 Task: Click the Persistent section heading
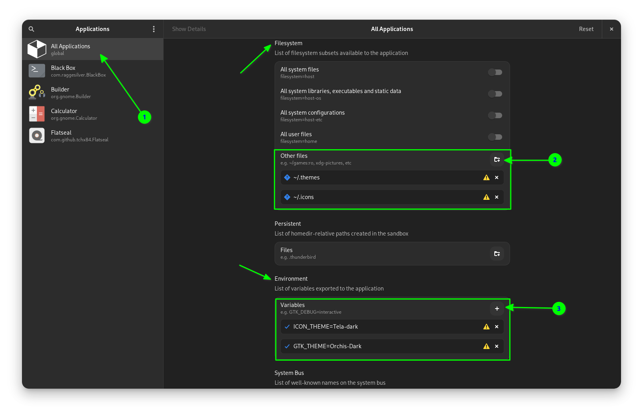click(288, 224)
